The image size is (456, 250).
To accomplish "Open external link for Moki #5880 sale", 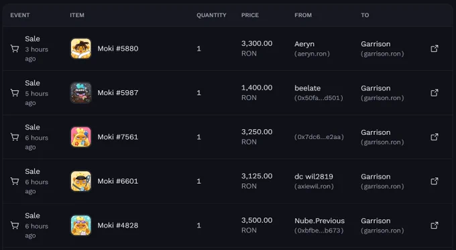I will (434, 48).
